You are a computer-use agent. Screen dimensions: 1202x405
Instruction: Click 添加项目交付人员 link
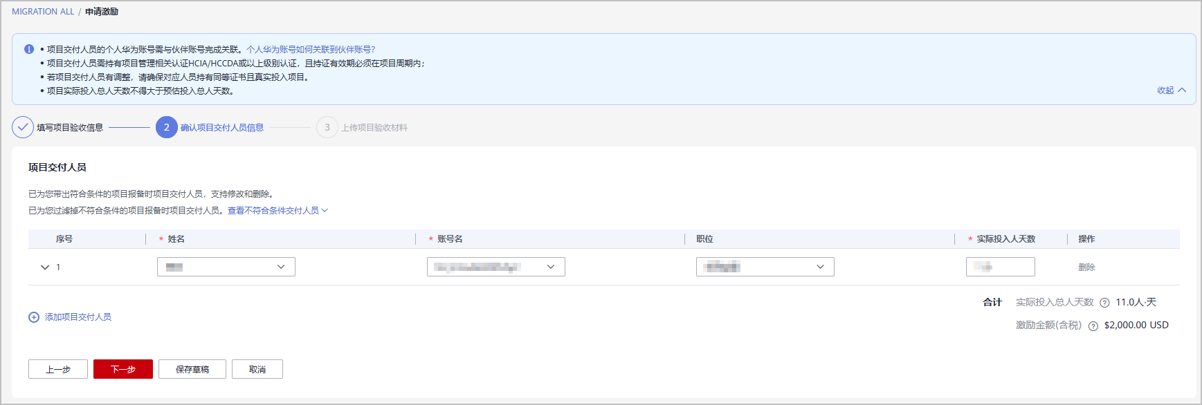(x=78, y=317)
